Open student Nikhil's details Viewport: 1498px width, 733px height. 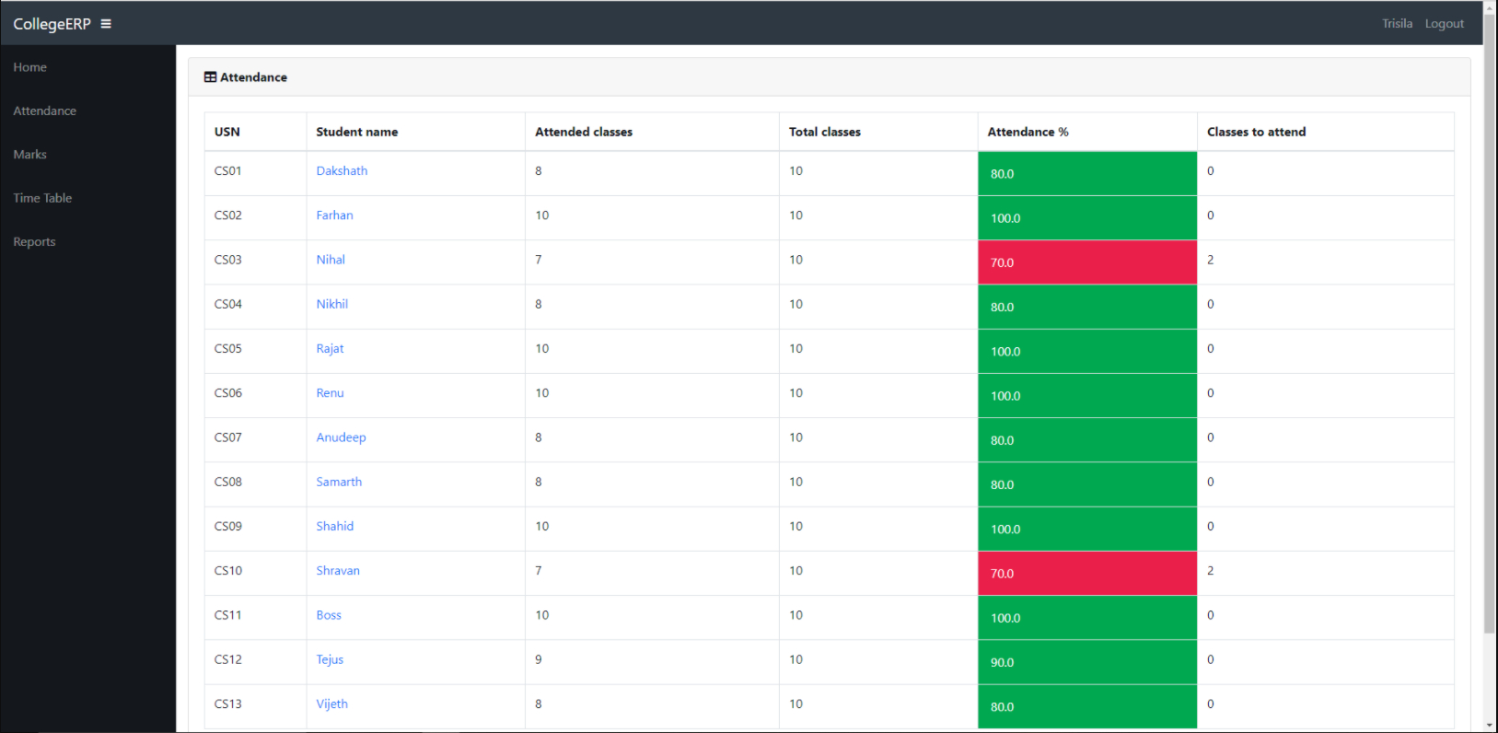click(x=331, y=304)
